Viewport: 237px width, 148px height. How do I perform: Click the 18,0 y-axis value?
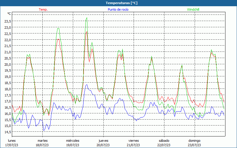click(x=8, y=89)
